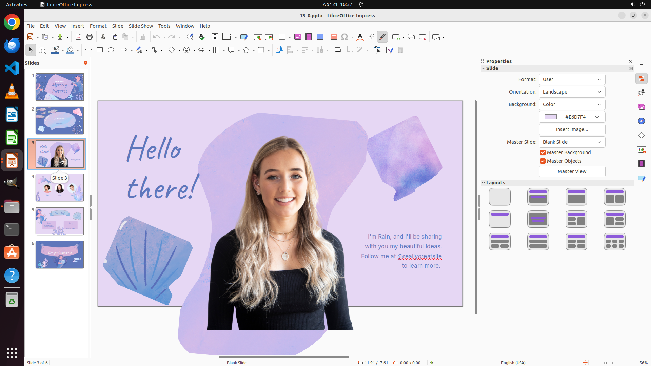
Task: Toggle the Shadow toolbar button
Action: point(338,50)
